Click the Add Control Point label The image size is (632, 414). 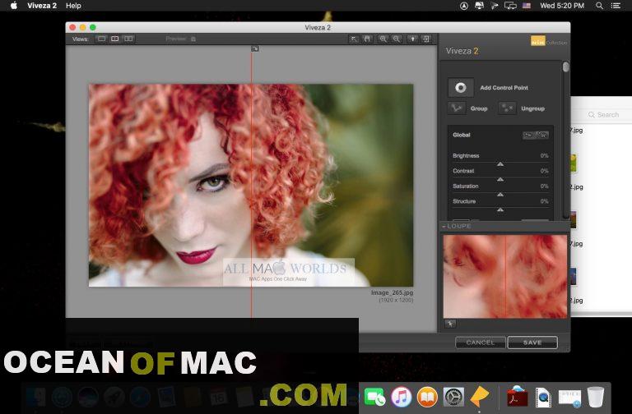pos(504,88)
